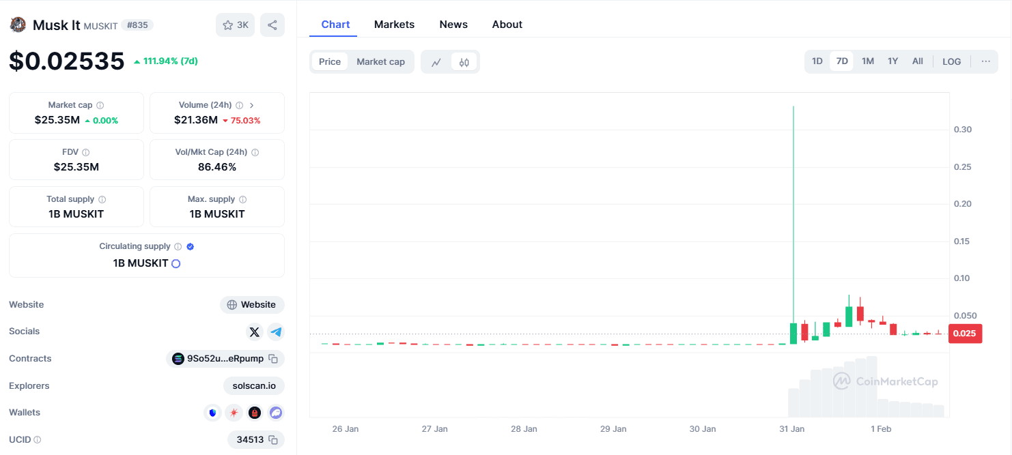Open the X (Twitter) social link
The height and width of the screenshot is (455, 1012).
255,332
